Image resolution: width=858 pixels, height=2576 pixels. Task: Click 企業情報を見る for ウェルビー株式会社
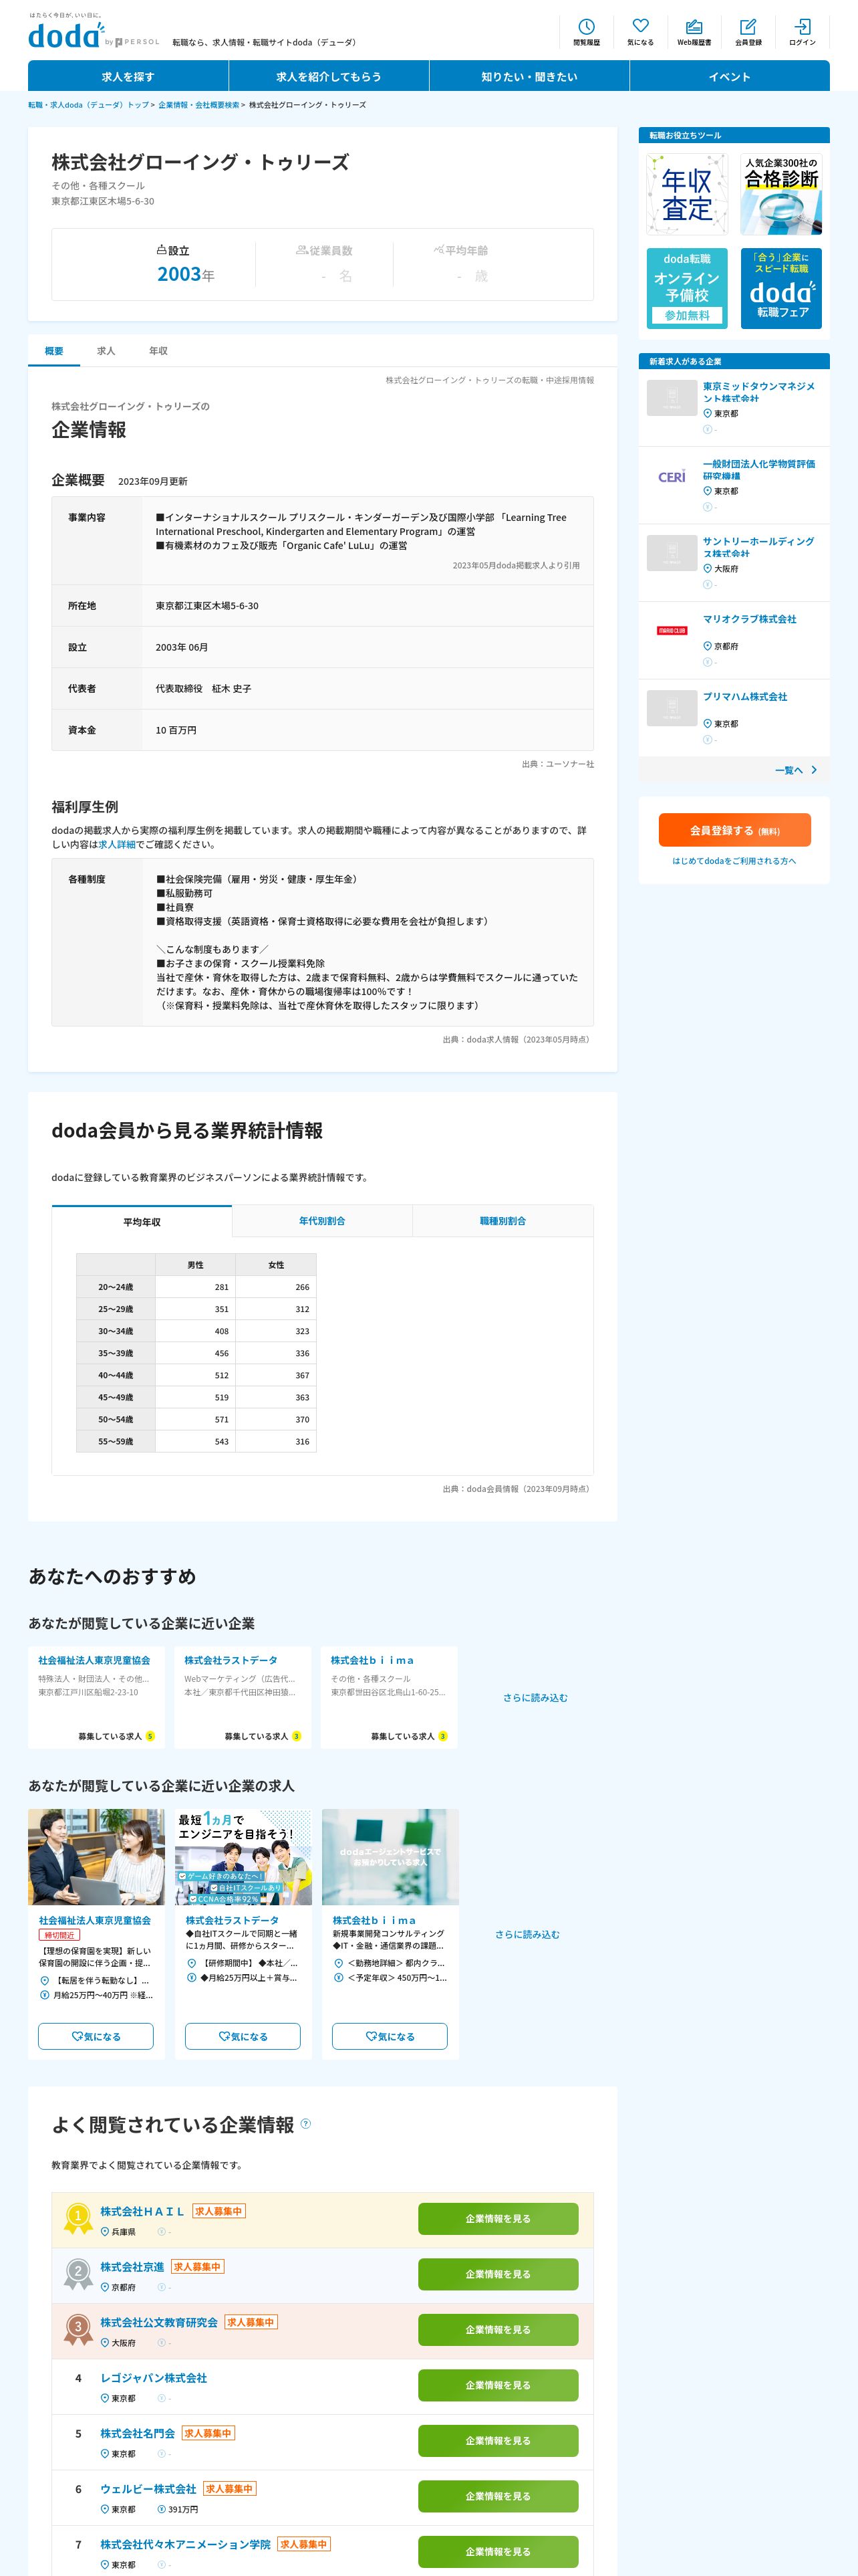pos(497,2496)
